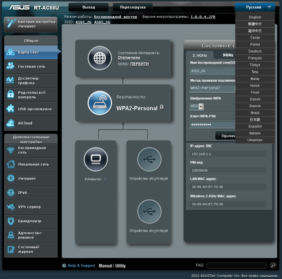This screenshot has height=279, width=282.
Task: Choose Česky from language list
Action: point(255,37)
